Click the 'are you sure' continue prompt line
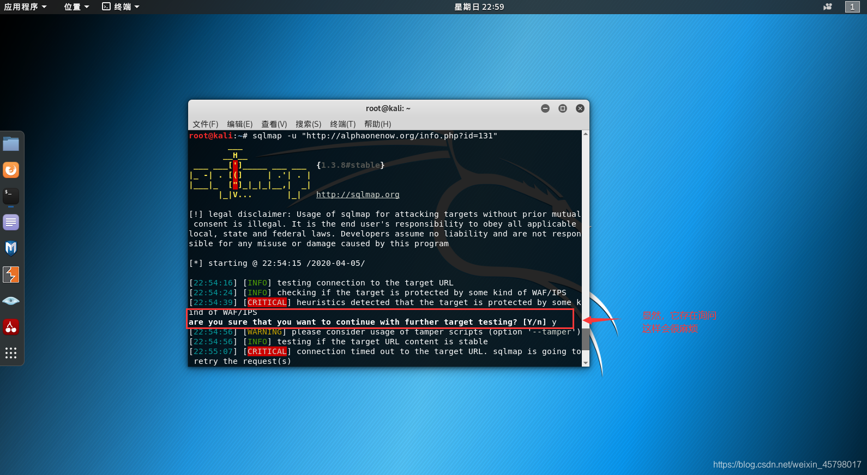 pos(373,322)
